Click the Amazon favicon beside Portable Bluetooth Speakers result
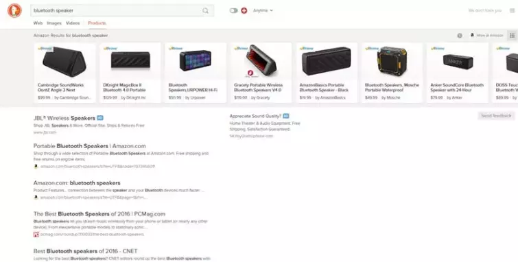The height and width of the screenshot is (262, 518). 36,167
